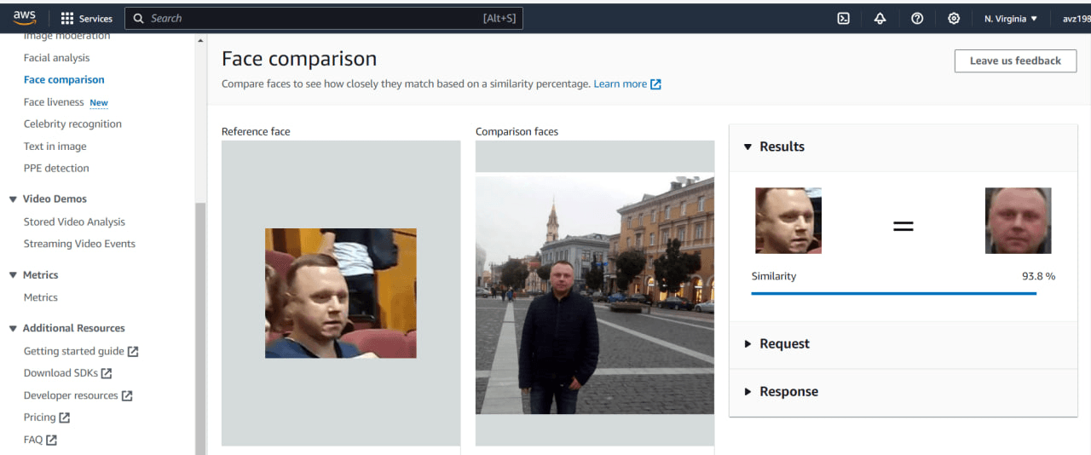The image size is (1091, 455).
Task: Open the Getting started guide link
Action: point(73,351)
